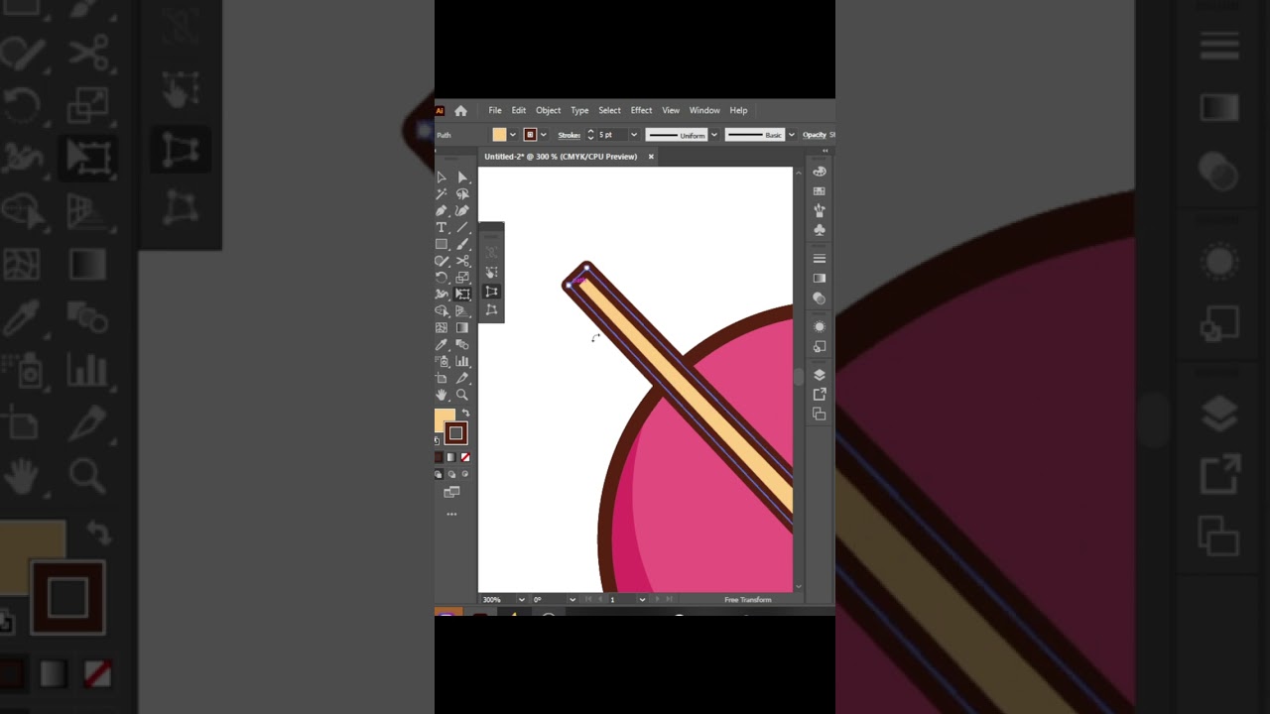This screenshot has width=1270, height=714.
Task: Choose the Rectangle tool
Action: (442, 244)
